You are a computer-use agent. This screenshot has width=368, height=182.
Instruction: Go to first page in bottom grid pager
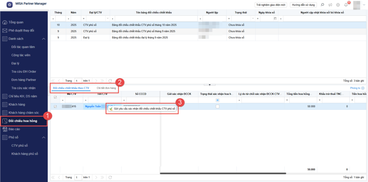click(53, 177)
